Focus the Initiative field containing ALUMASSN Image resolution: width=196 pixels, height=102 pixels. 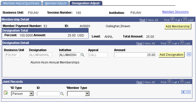(70, 55)
